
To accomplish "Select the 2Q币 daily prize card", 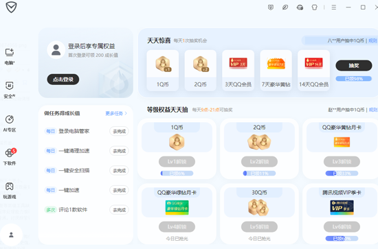I will [200, 71].
